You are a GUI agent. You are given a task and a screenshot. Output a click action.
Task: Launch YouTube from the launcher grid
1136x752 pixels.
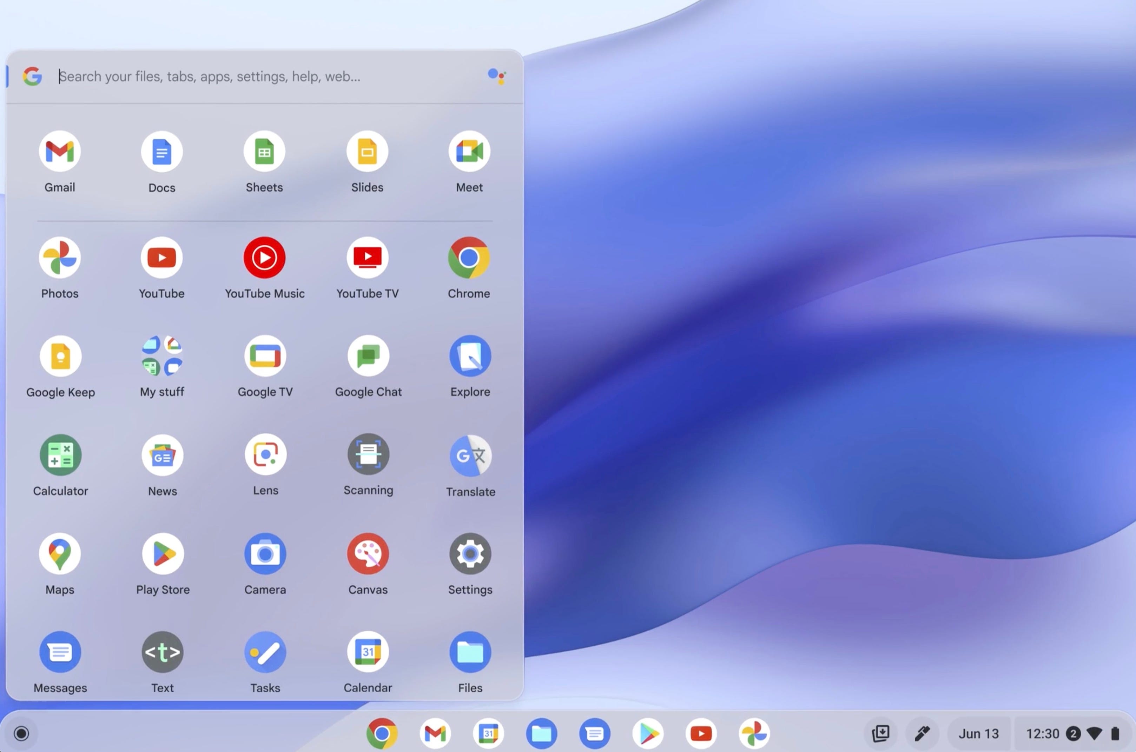point(162,258)
